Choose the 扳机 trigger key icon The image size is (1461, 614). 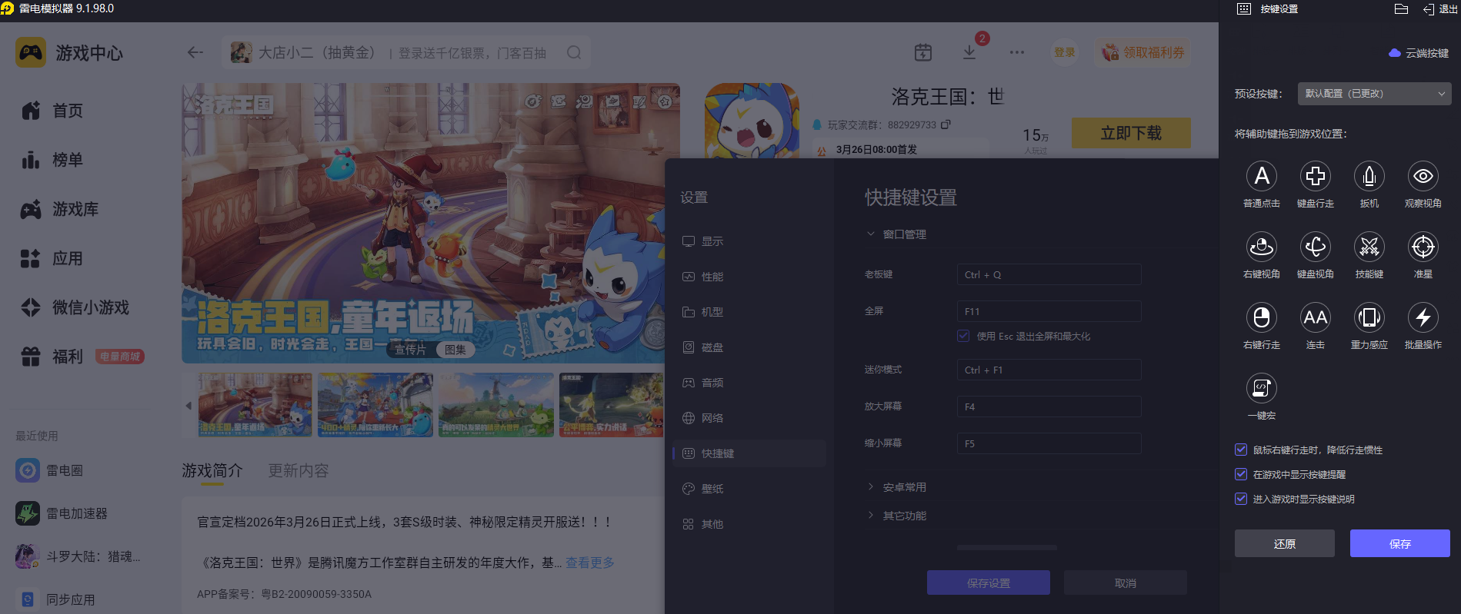click(x=1369, y=176)
